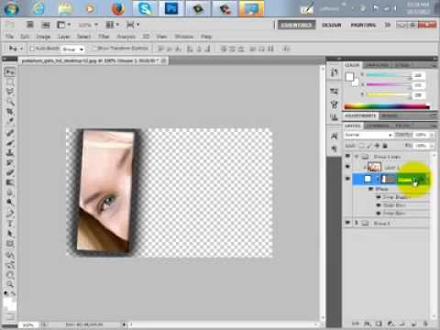Open the Screen Mode dropdown

(x=133, y=25)
